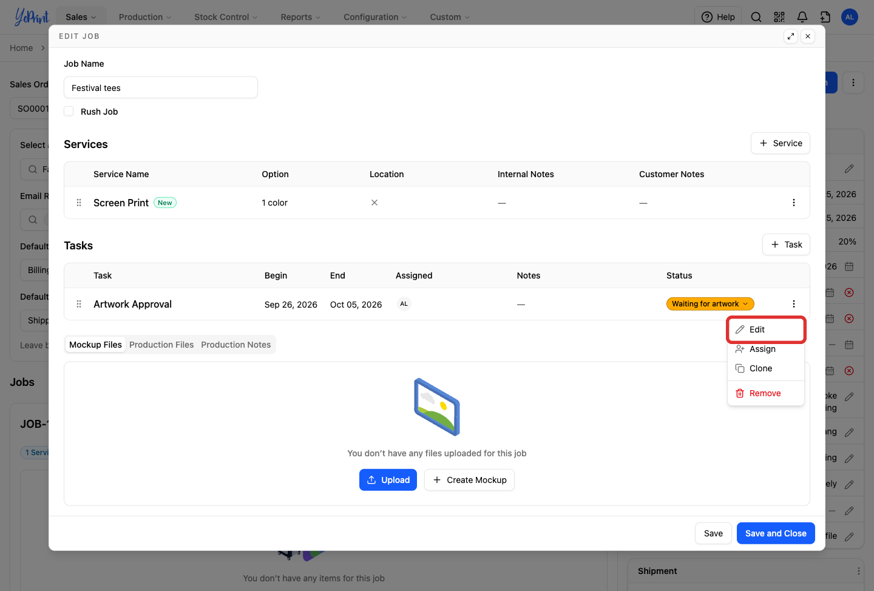Expand the Edit Job dialog to fullscreen

pyautogui.click(x=791, y=36)
